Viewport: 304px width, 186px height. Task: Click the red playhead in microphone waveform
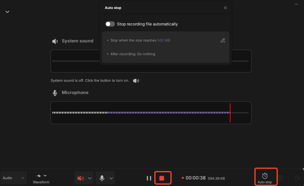(x=230, y=113)
